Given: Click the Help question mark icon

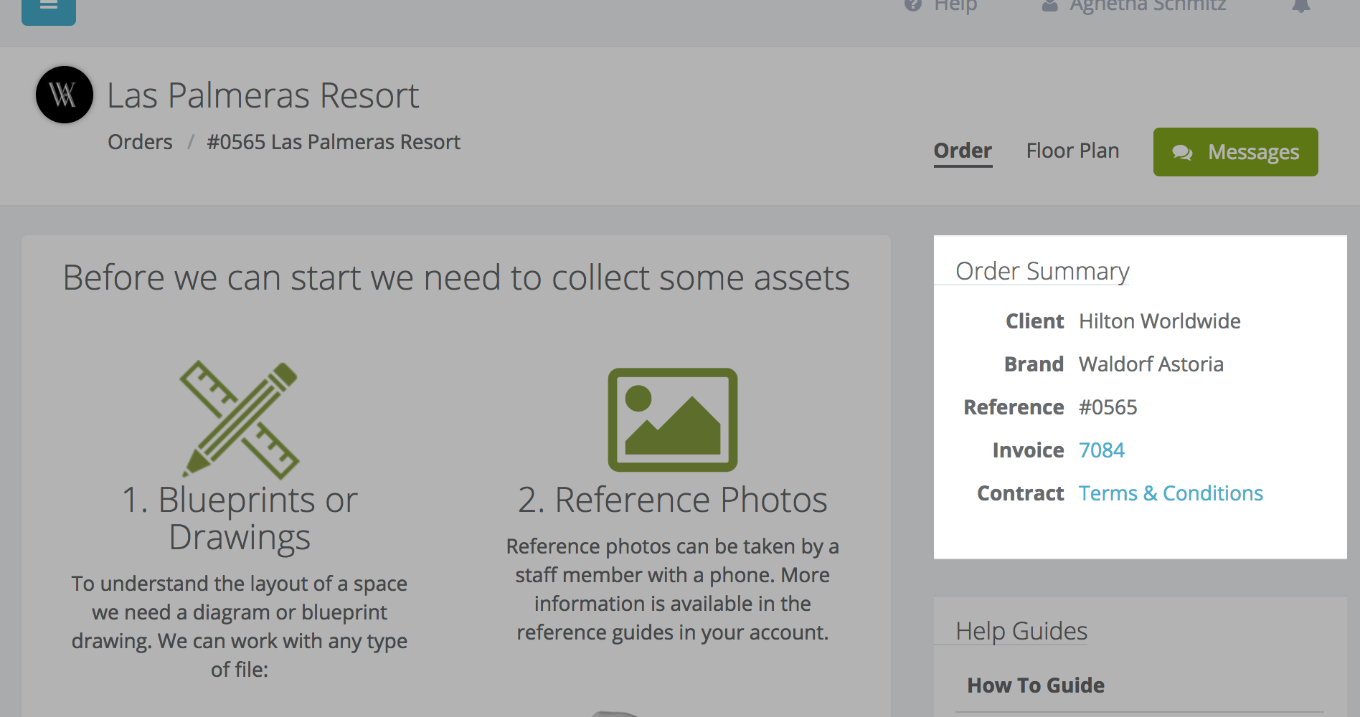Looking at the screenshot, I should click(912, 6).
